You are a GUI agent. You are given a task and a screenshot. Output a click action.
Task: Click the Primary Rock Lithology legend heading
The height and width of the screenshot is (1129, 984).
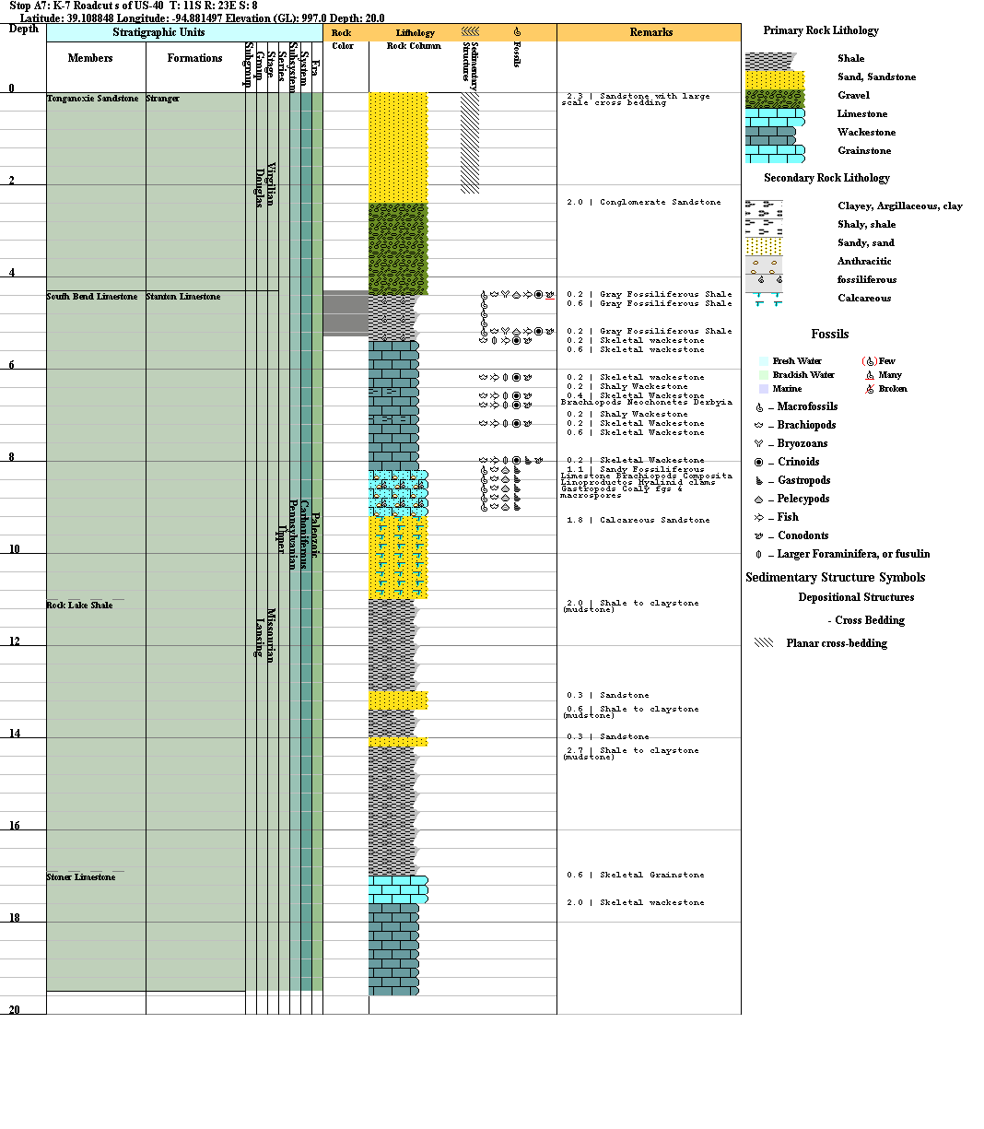click(x=821, y=30)
